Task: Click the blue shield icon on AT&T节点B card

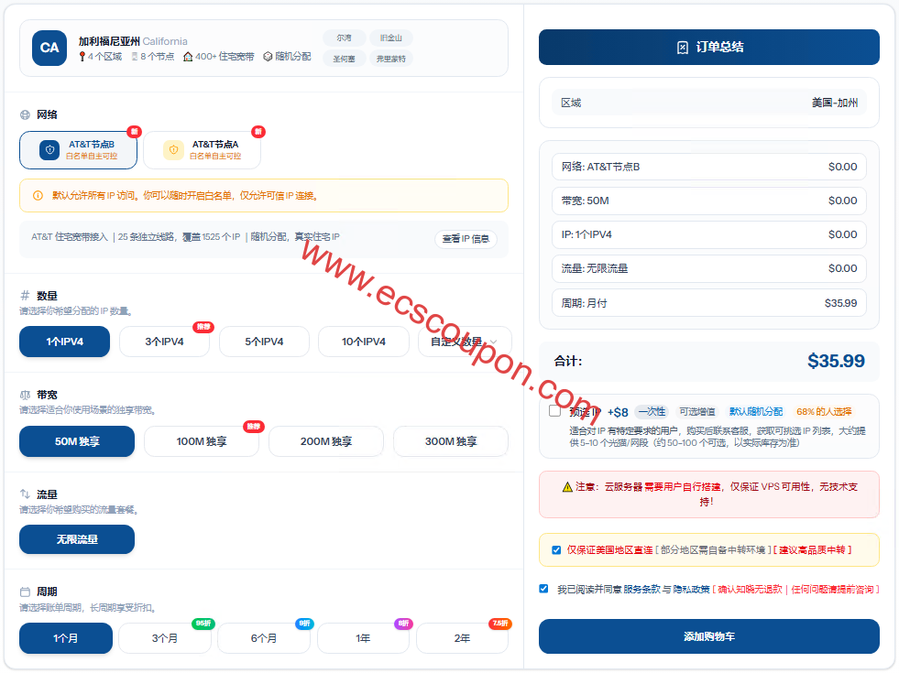Action: coord(50,148)
